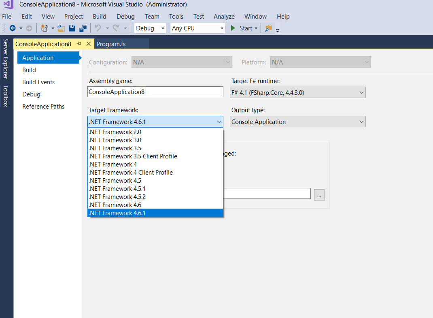The image size is (433, 318).
Task: Open a file using the Open File toolbar icon
Action: tap(61, 28)
